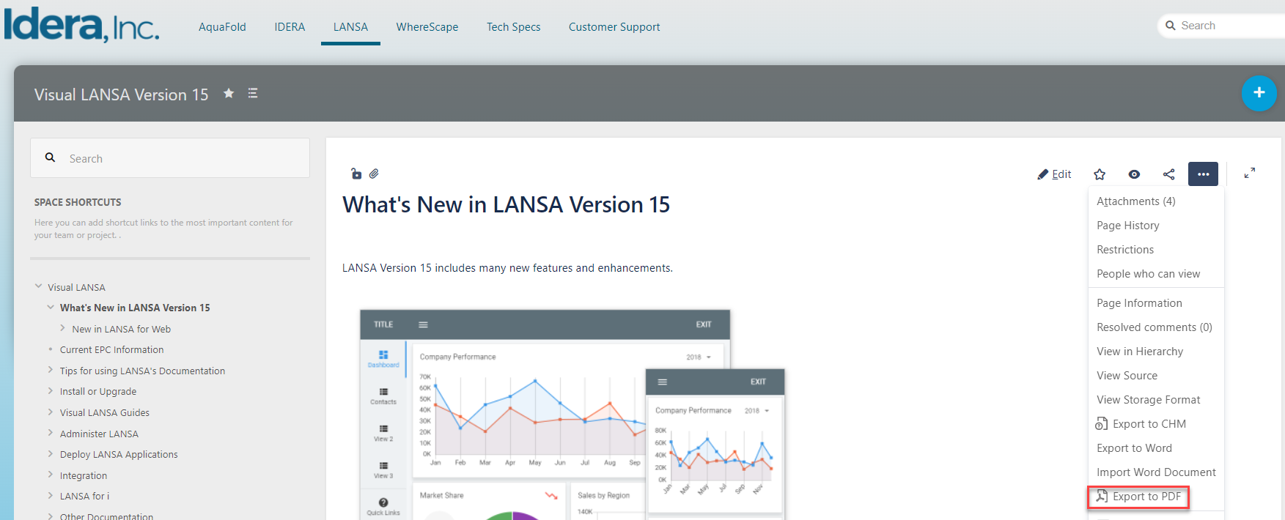The width and height of the screenshot is (1285, 520).
Task: Open the Tech Specs navigation item
Action: 513,27
